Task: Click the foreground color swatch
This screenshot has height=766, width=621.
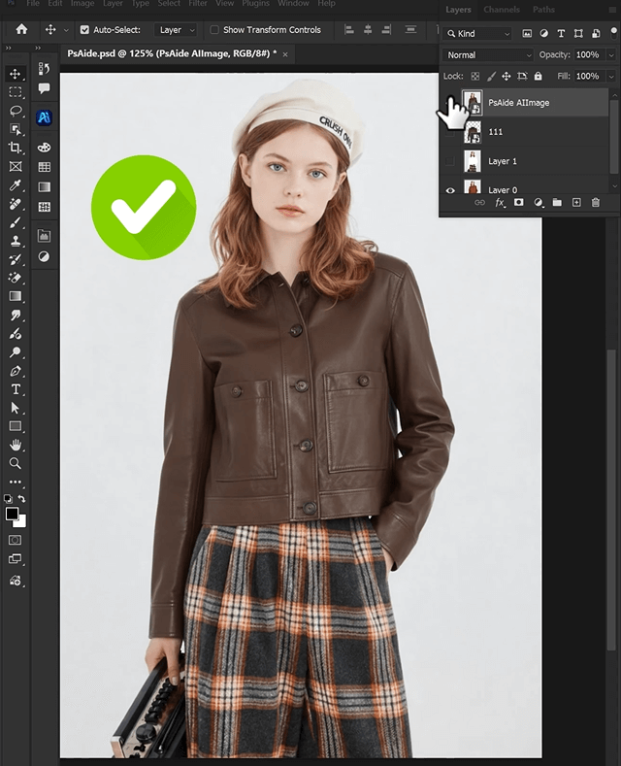Action: [x=12, y=514]
